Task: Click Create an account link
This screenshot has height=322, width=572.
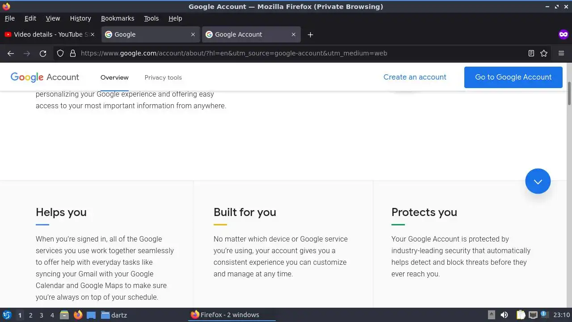Action: point(415,77)
